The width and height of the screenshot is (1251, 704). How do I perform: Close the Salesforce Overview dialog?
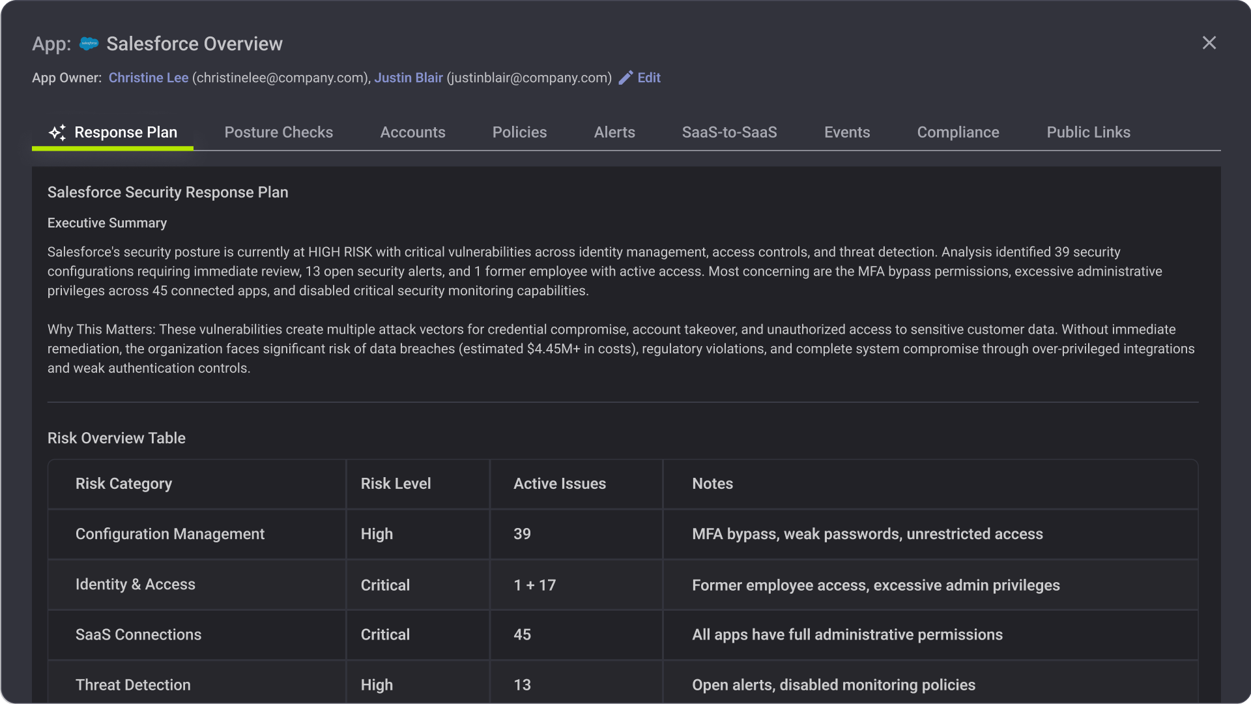1209,43
